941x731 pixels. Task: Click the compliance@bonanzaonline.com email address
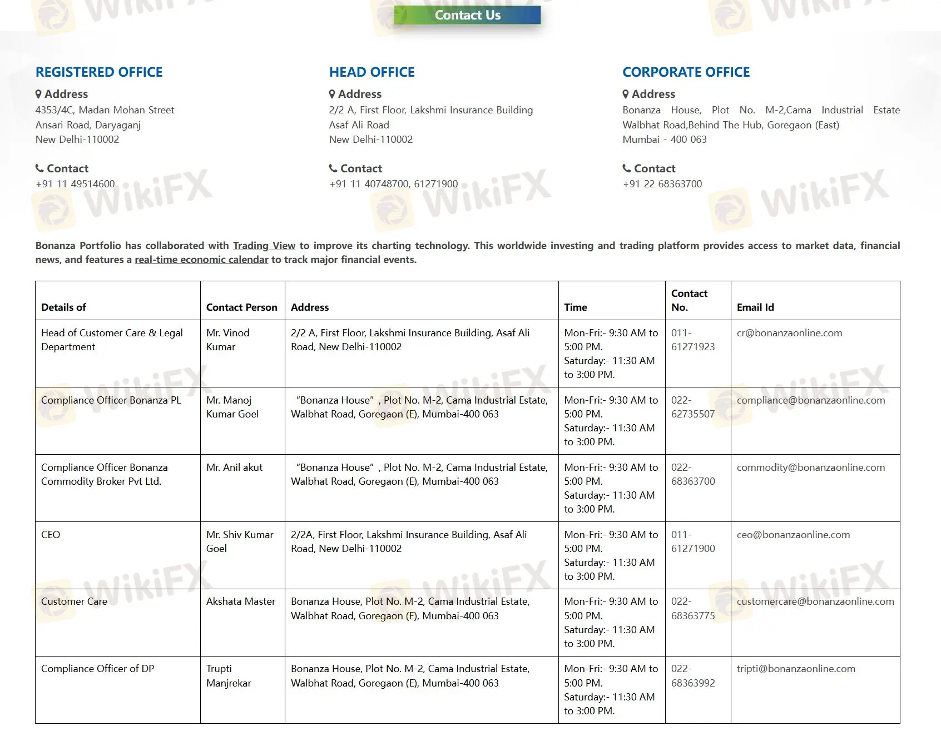click(x=810, y=400)
